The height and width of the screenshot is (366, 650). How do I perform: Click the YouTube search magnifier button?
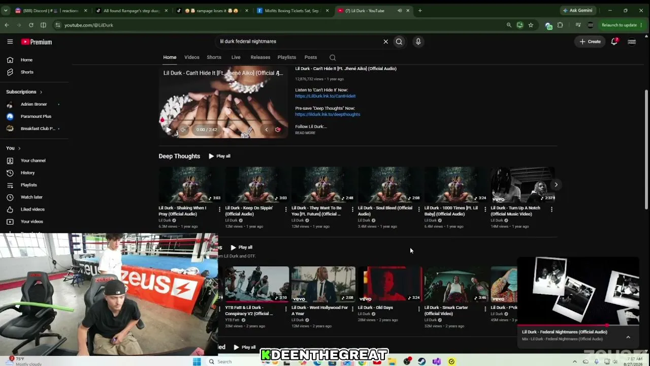399,42
